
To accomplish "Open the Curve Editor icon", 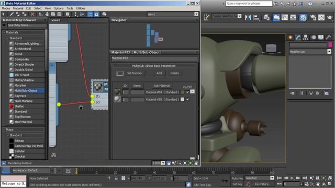I will click(x=285, y=17).
